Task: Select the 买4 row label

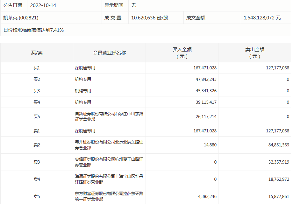Action: (37, 102)
